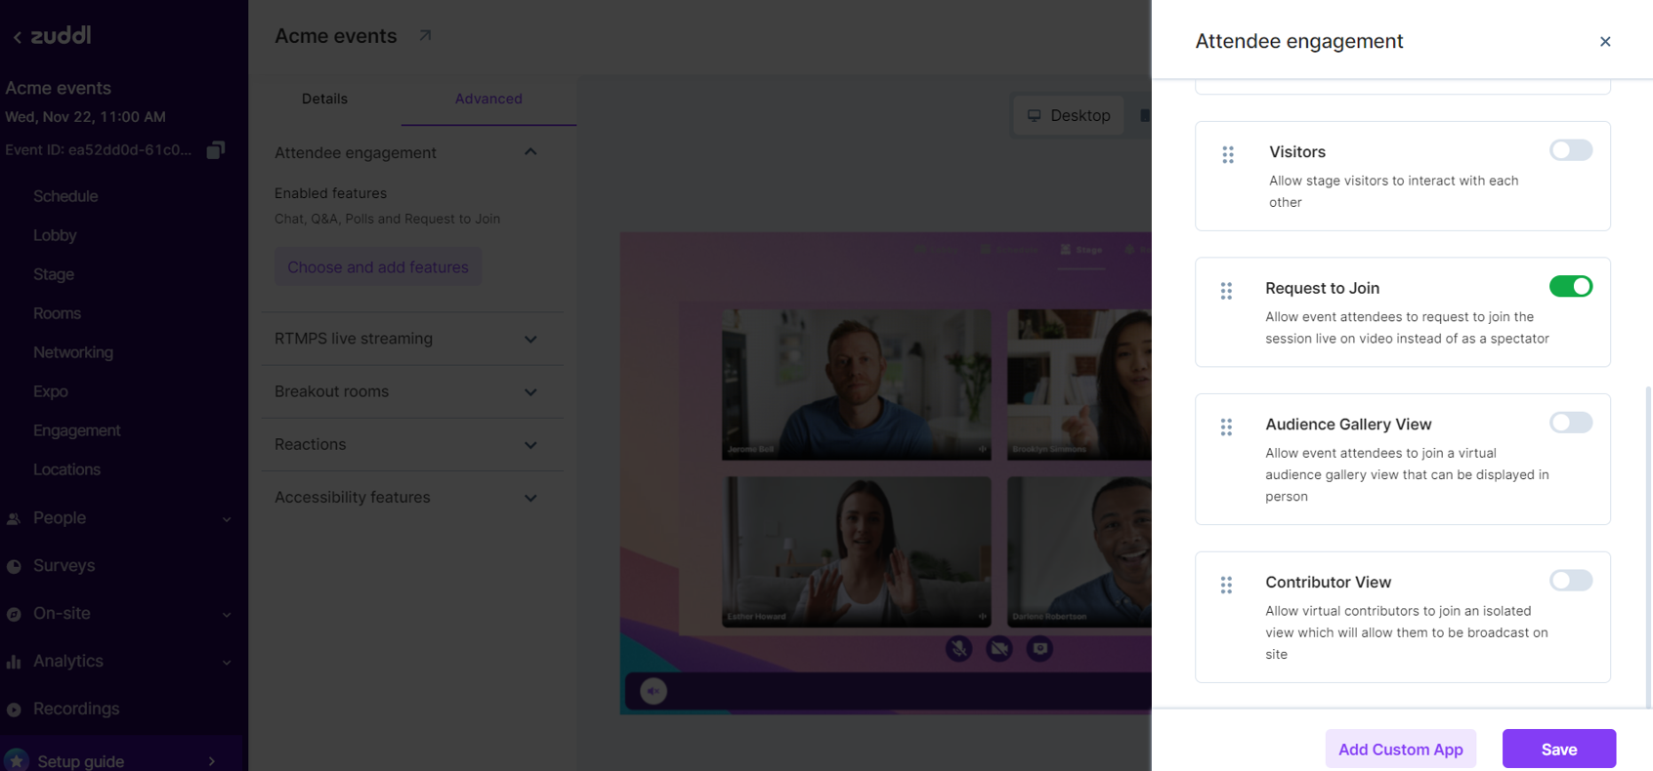The width and height of the screenshot is (1653, 771).
Task: Go back using the zuddl arrow
Action: [17, 37]
